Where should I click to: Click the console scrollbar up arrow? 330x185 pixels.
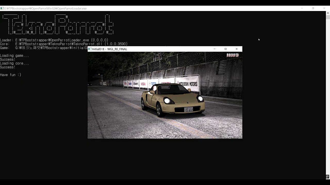point(328,13)
